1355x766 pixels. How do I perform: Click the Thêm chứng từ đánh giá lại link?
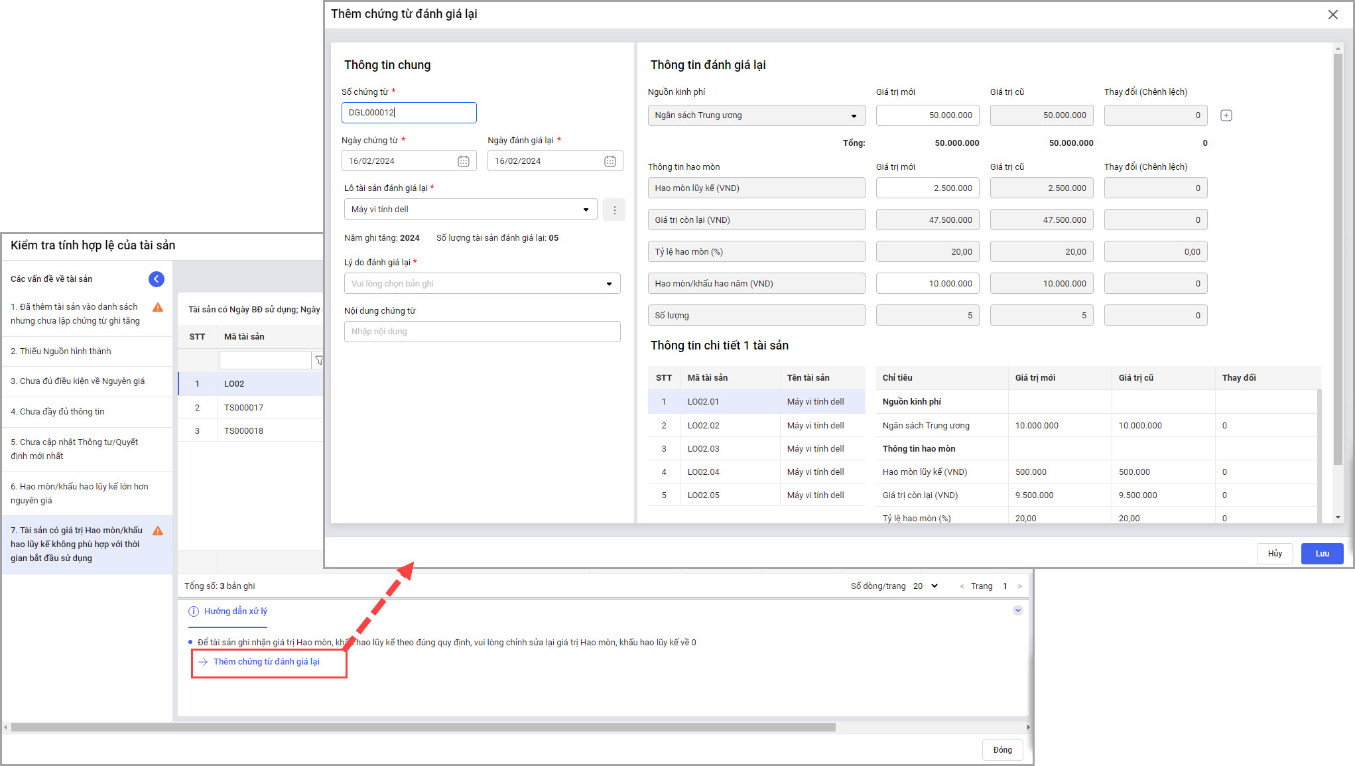click(266, 662)
